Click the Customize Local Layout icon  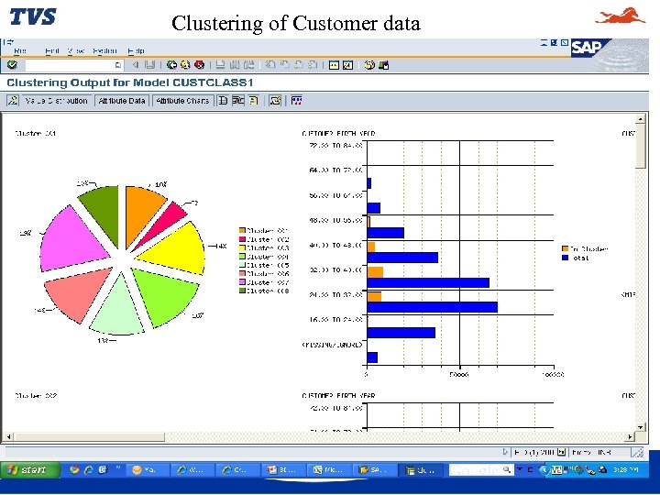pyautogui.click(x=383, y=65)
